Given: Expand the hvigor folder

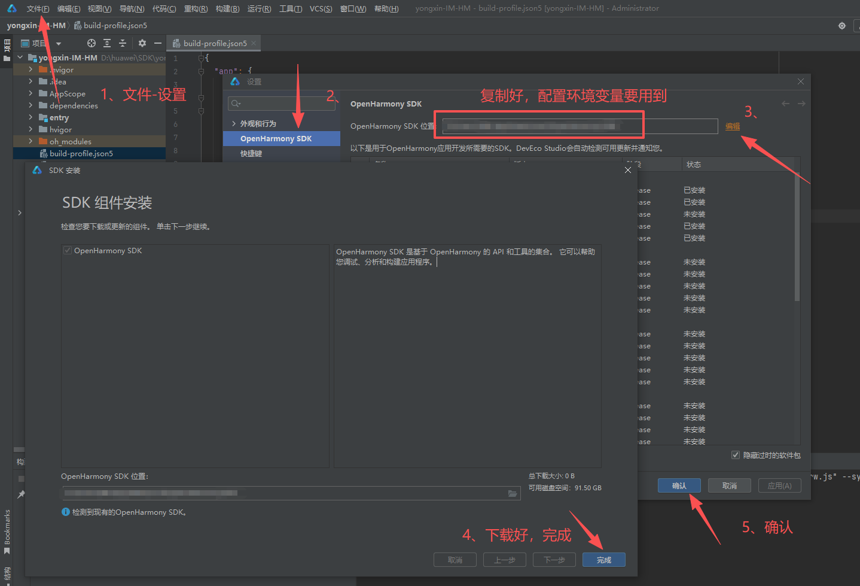Looking at the screenshot, I should tap(31, 129).
